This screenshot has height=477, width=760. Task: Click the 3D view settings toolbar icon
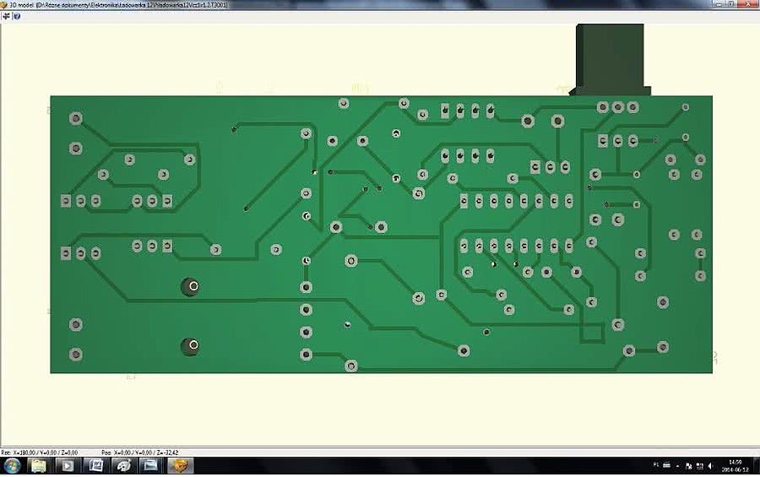[x=7, y=16]
